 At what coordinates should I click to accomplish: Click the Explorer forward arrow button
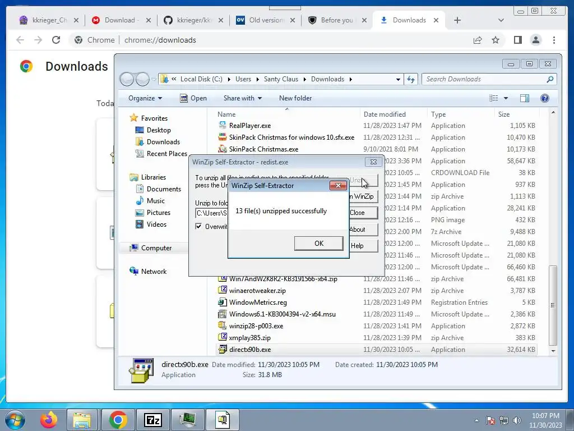142,79
